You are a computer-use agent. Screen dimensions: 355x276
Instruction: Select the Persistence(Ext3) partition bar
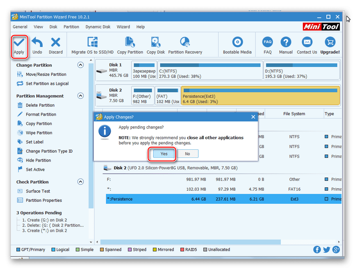point(260,96)
